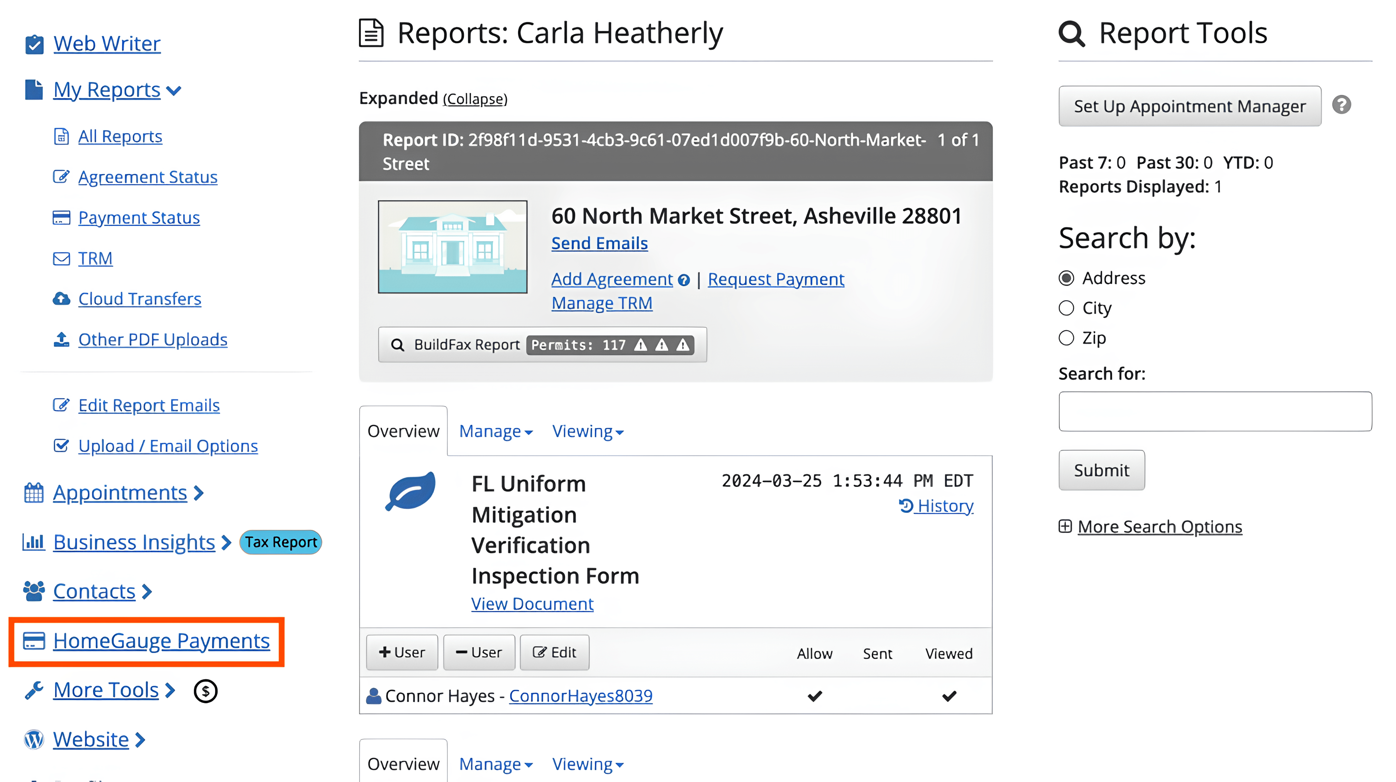
Task: Click the Payment Status card icon
Action: tap(61, 218)
